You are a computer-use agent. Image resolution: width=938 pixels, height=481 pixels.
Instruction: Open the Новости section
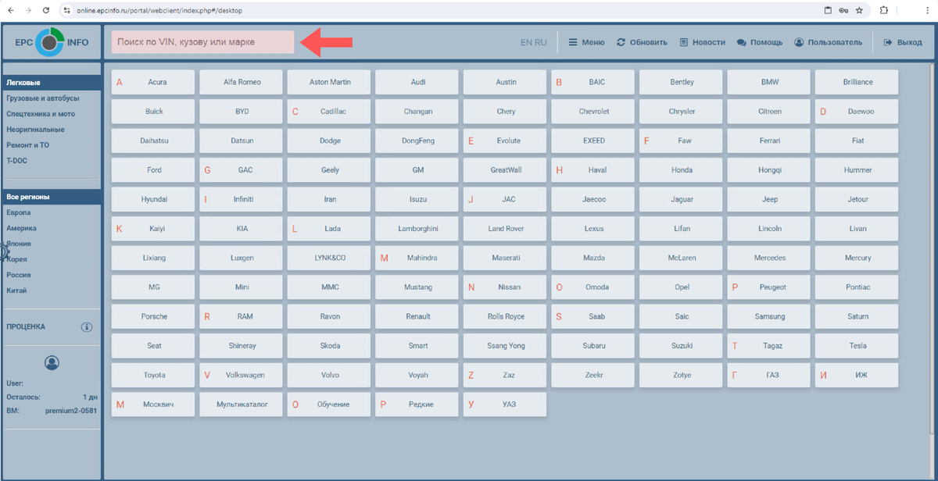pyautogui.click(x=702, y=42)
